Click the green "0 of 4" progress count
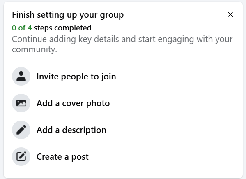 (22, 28)
